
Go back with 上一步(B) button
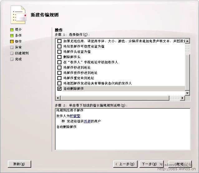pos(125,164)
